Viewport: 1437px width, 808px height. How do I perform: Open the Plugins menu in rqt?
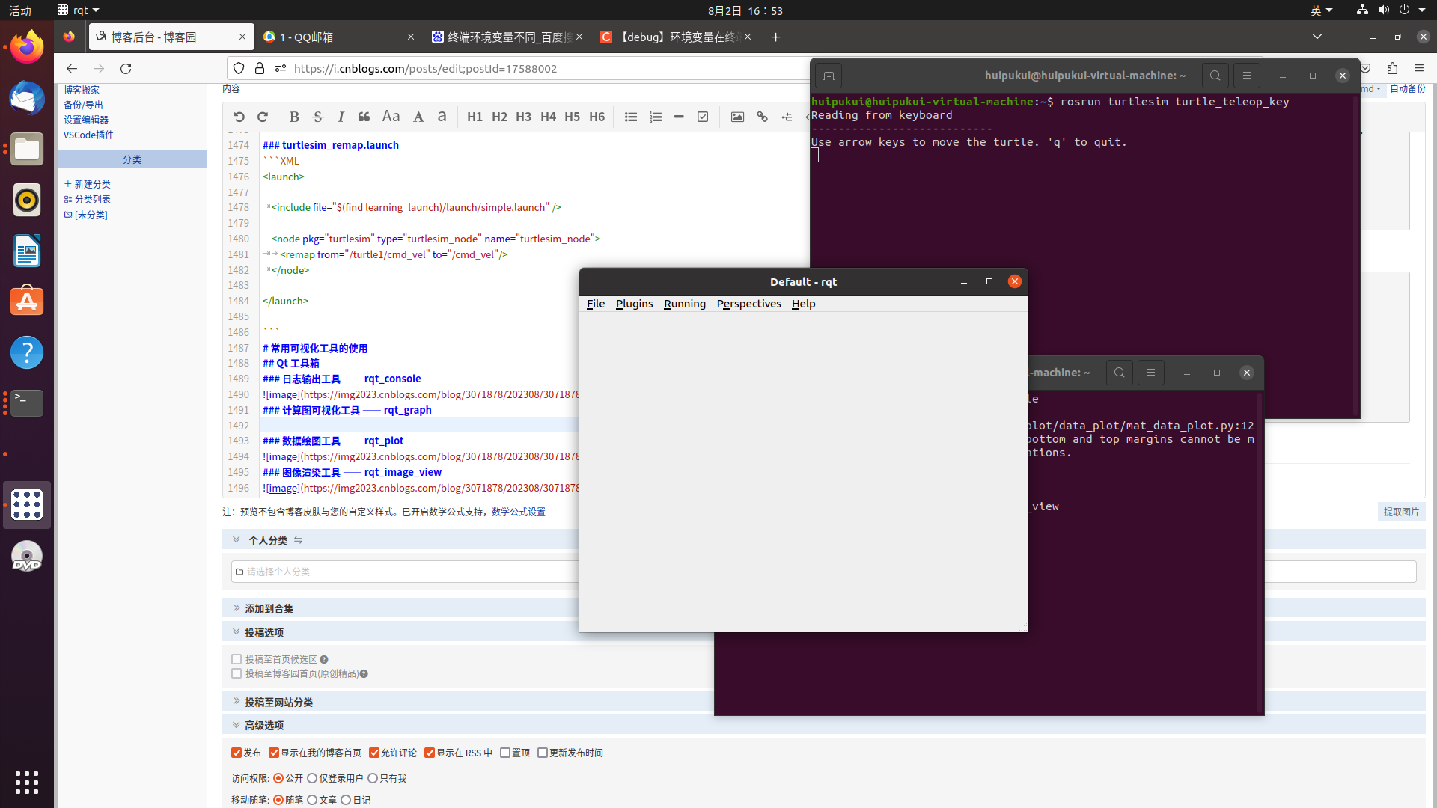634,304
